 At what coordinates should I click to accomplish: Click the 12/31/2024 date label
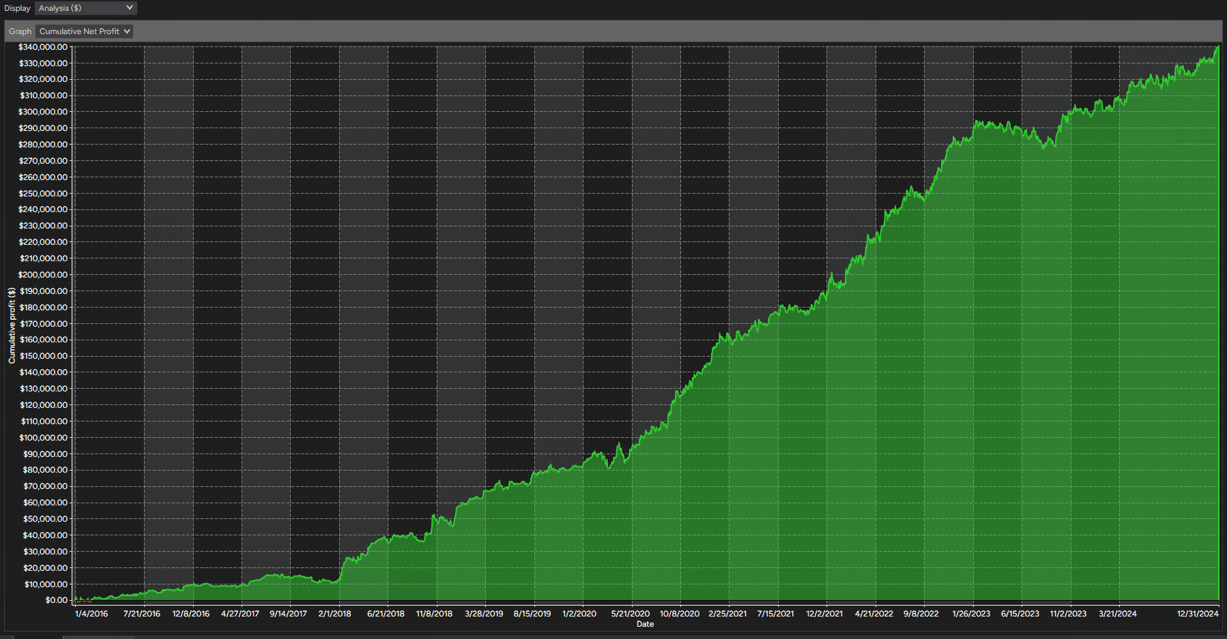pyautogui.click(x=1198, y=614)
